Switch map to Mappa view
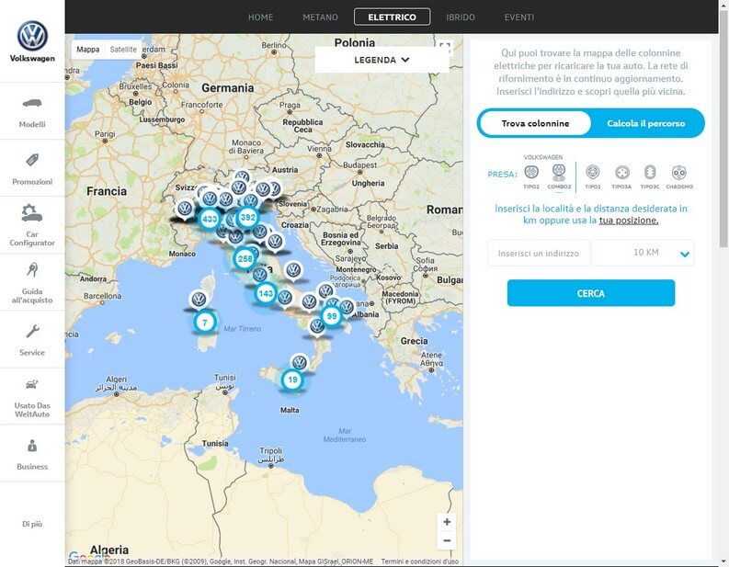This screenshot has height=567, width=729. (88, 50)
